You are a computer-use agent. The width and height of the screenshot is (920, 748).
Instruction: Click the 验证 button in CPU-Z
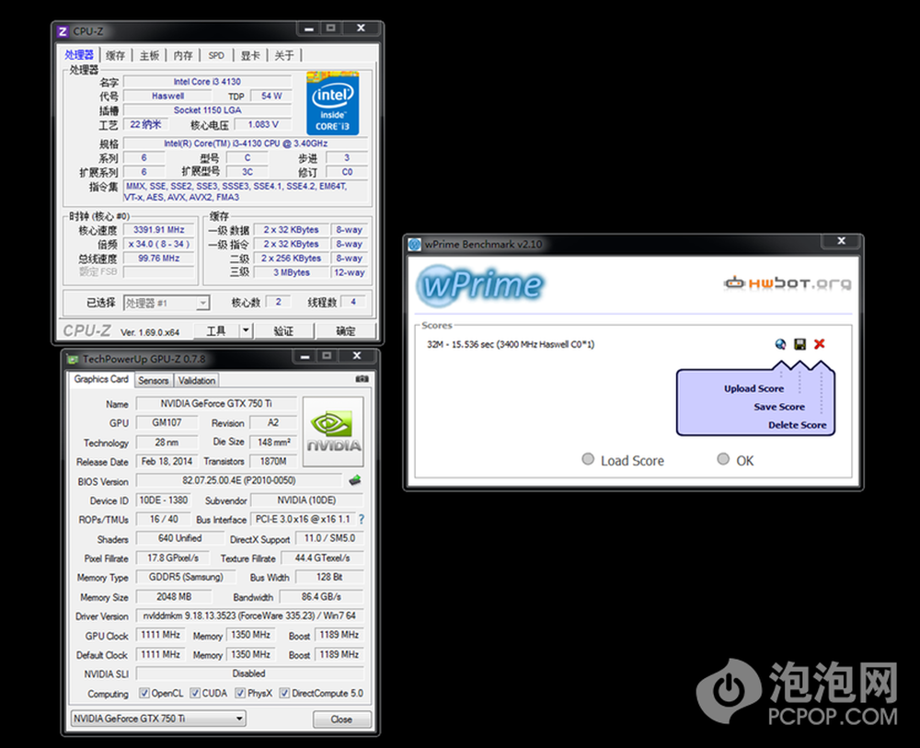click(x=284, y=331)
